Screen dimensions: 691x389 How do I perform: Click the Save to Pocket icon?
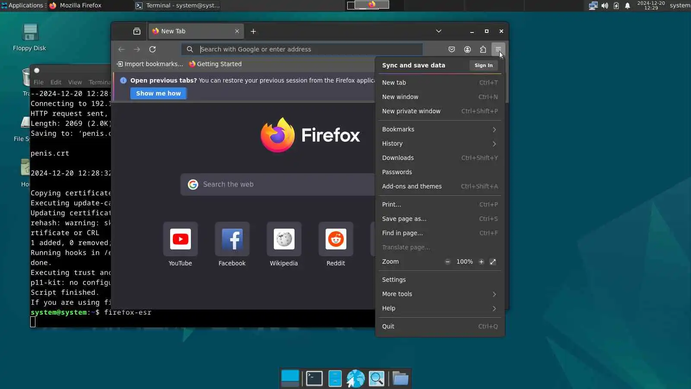point(452,49)
